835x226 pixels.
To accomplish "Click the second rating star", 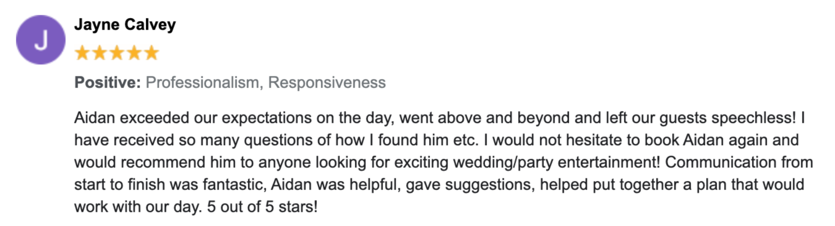I will point(99,53).
